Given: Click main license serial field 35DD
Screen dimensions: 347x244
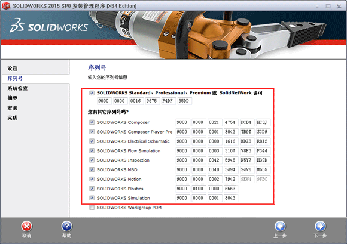Looking at the screenshot, I should pyautogui.click(x=184, y=101).
